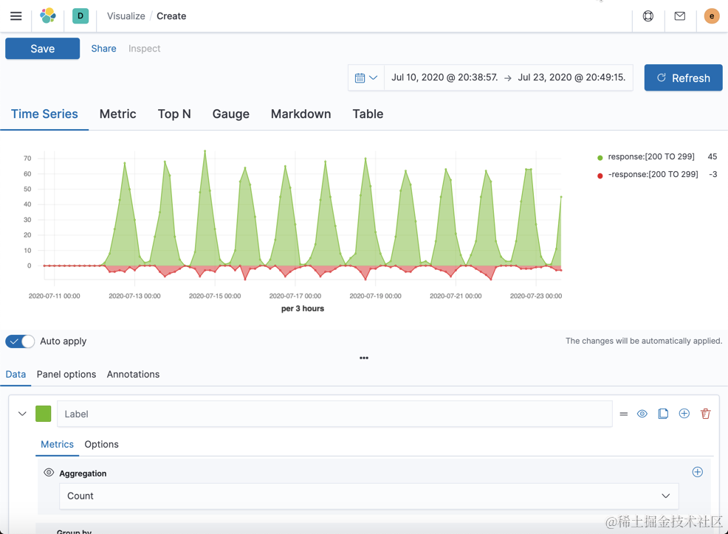Click the Elastic Kibana logo

[x=48, y=15]
